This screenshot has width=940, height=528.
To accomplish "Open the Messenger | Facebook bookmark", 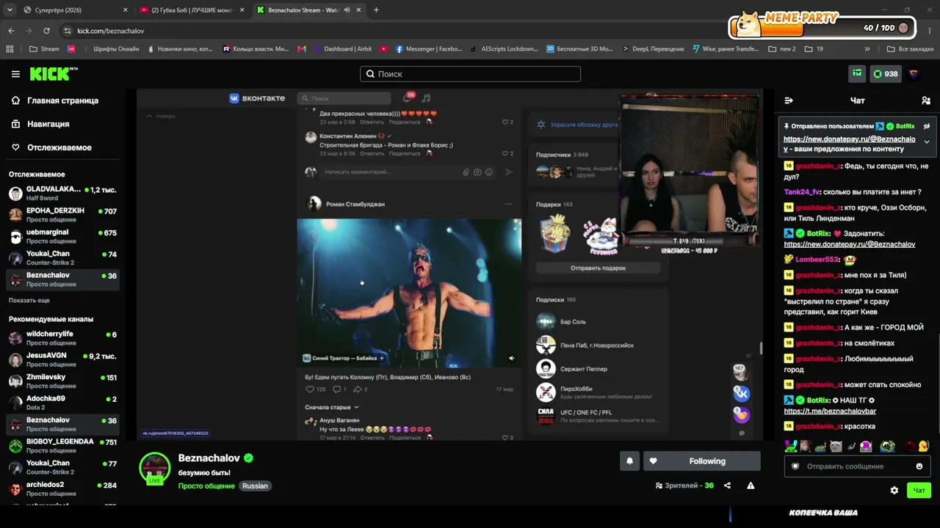I will [x=429, y=49].
